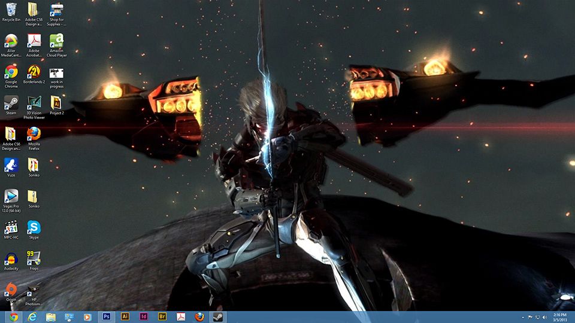The height and width of the screenshot is (323, 575).
Task: Open network status tray icon
Action: [537, 317]
